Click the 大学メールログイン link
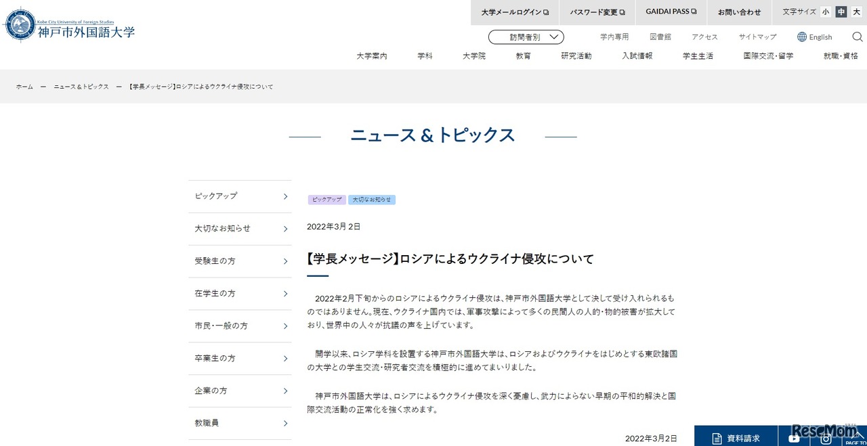This screenshot has height=446, width=867. click(515, 12)
